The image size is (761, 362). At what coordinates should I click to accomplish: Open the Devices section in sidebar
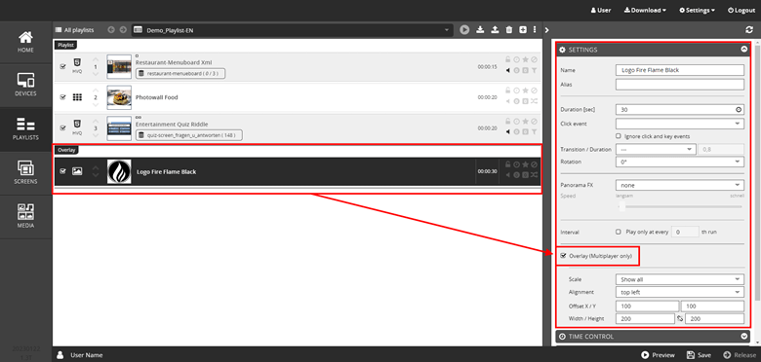coord(25,85)
